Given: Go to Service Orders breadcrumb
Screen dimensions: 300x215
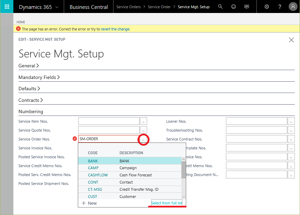Looking at the screenshot, I should pyautogui.click(x=128, y=7).
